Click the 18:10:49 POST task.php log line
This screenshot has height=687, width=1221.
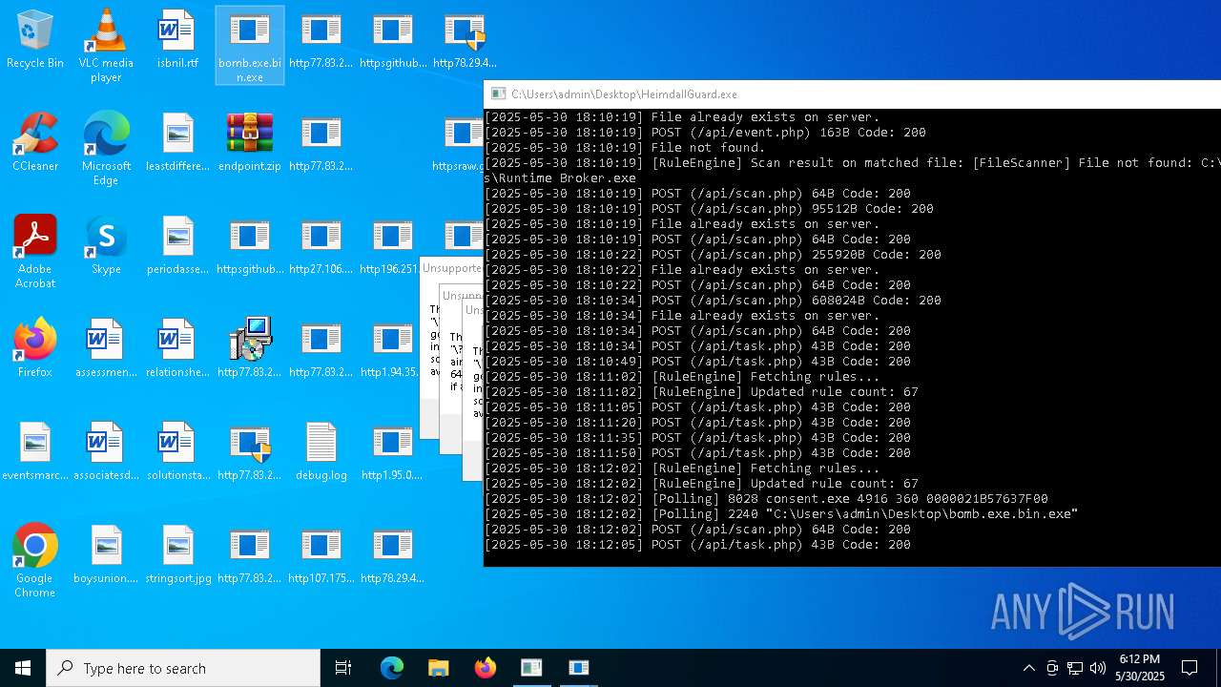pyautogui.click(x=697, y=362)
